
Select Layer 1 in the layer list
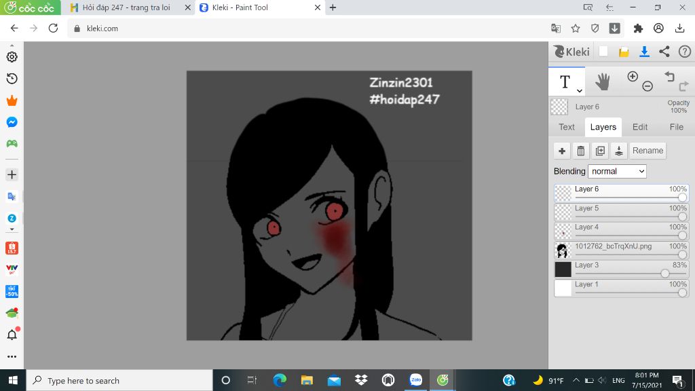(622, 288)
